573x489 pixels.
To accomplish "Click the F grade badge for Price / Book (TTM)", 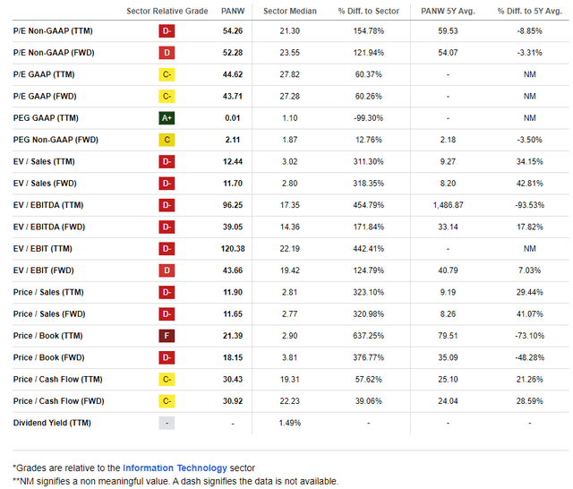I will (167, 336).
